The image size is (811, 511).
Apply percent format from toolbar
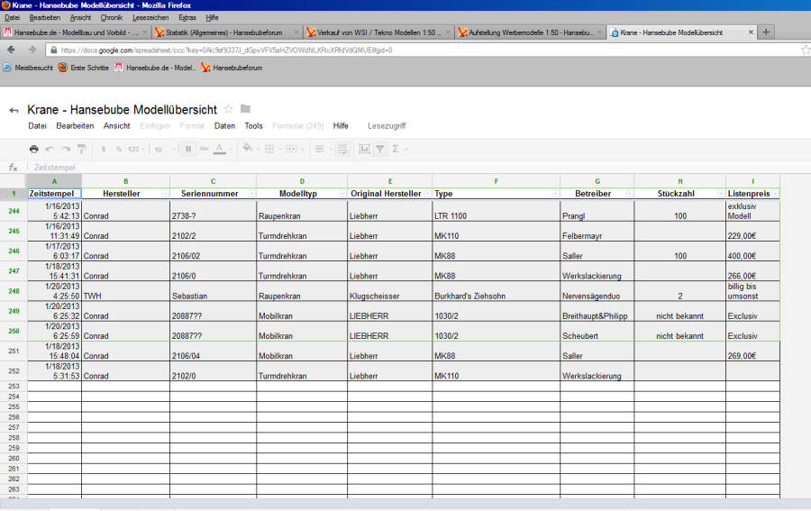118,149
